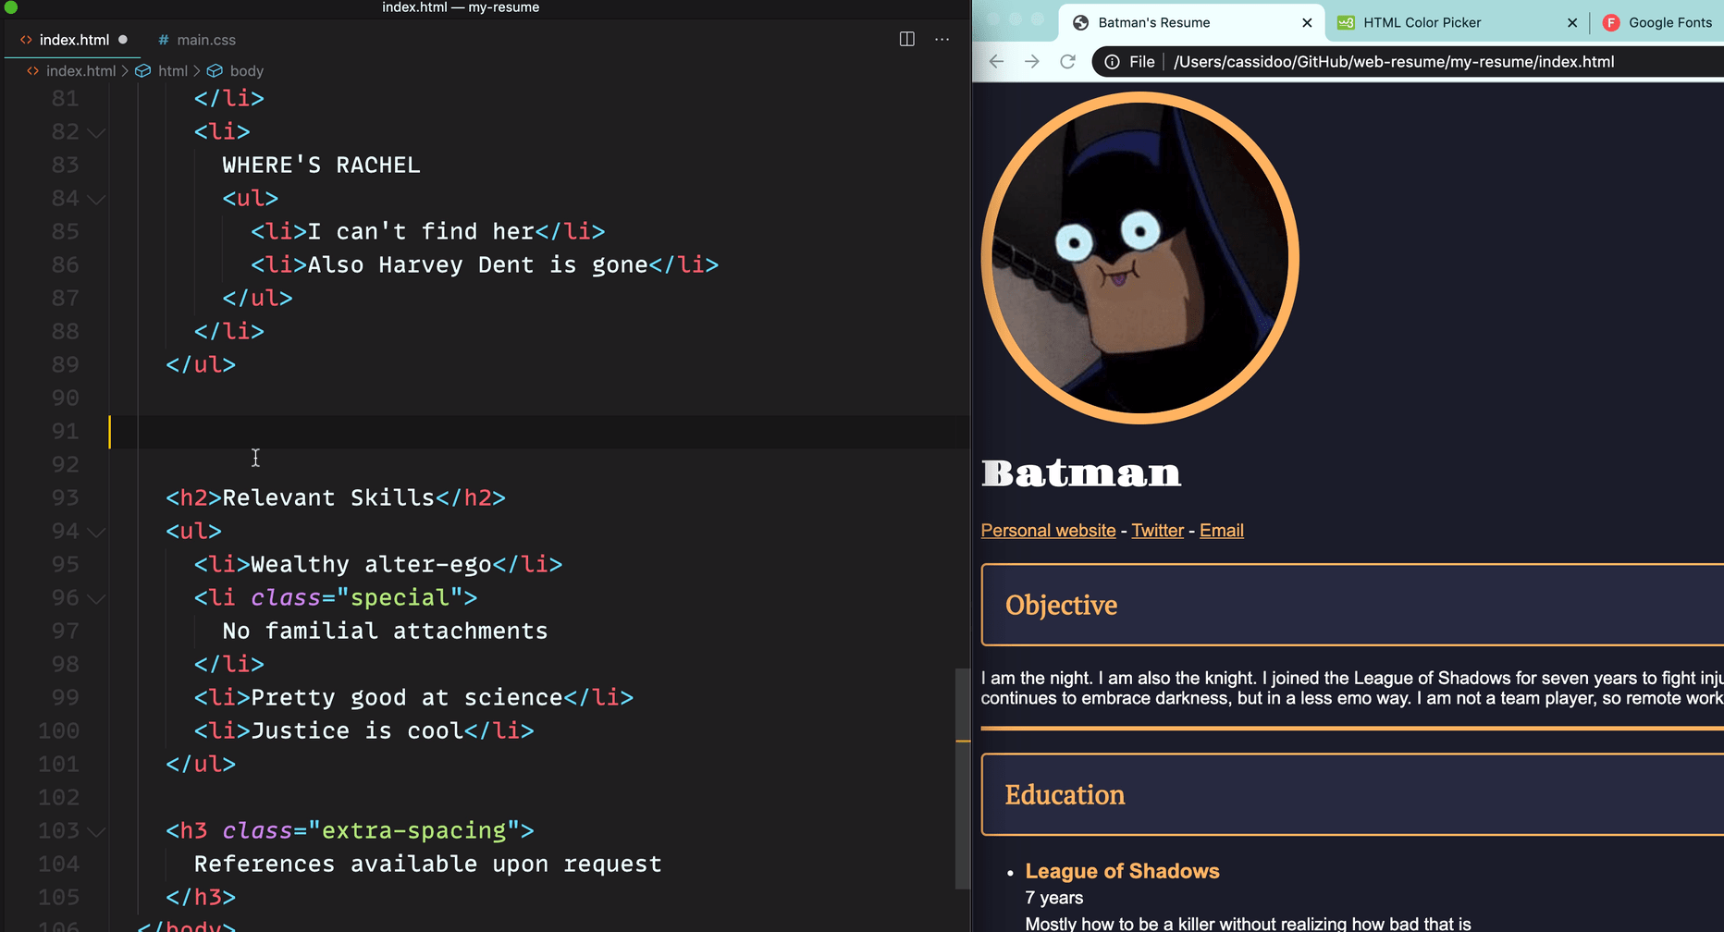Viewport: 1724px width, 932px height.
Task: Click the hash icon on the main.css tab
Action: coord(163,40)
